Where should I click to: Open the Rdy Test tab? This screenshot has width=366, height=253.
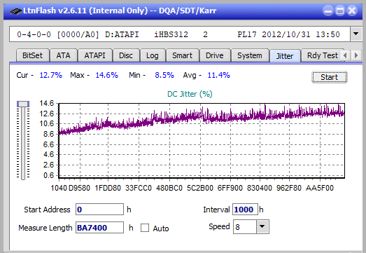pyautogui.click(x=322, y=55)
